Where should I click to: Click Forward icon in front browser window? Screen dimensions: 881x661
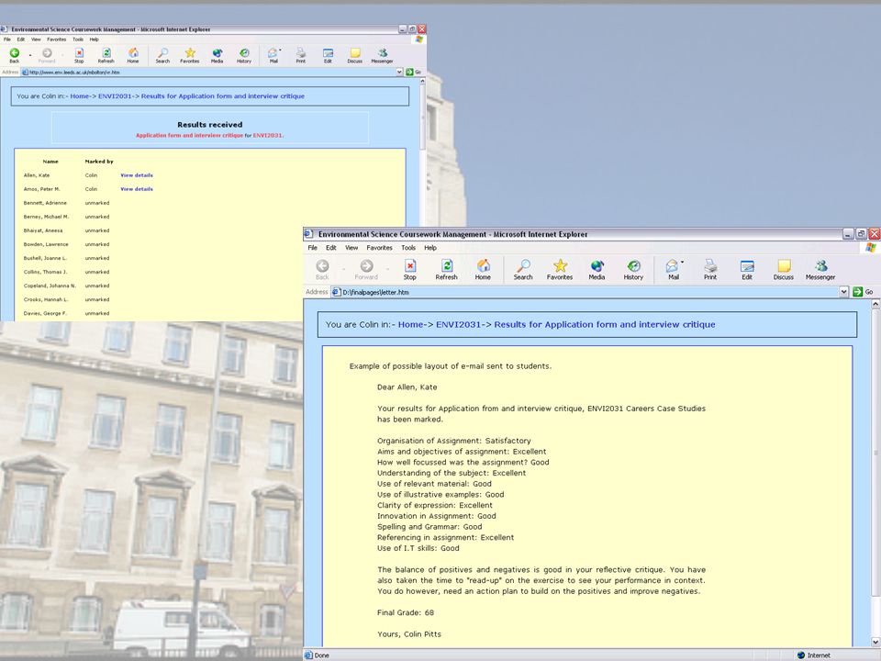click(366, 269)
